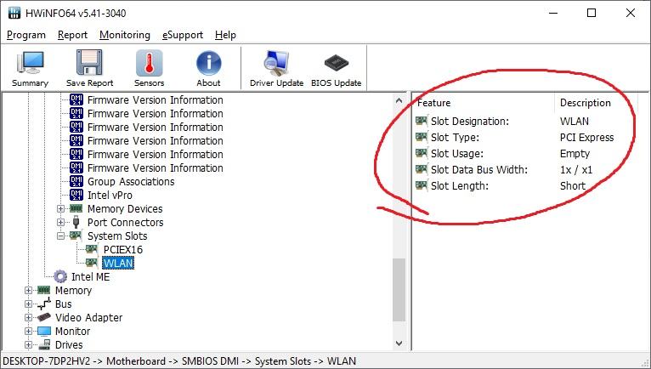Screen dimensions: 651x369
Task: Click the 'Empty' slot usage value
Action: [x=575, y=153]
